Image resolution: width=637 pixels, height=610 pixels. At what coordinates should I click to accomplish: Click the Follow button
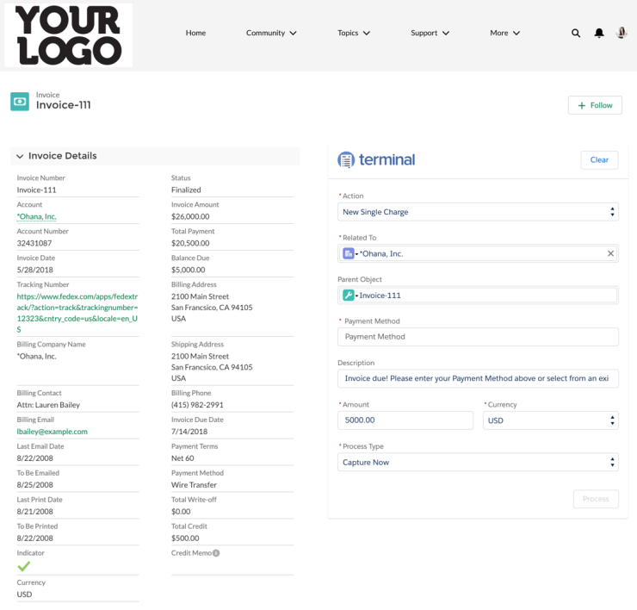tap(595, 105)
